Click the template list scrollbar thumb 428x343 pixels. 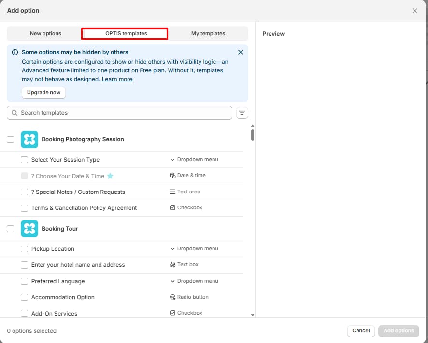253,135
